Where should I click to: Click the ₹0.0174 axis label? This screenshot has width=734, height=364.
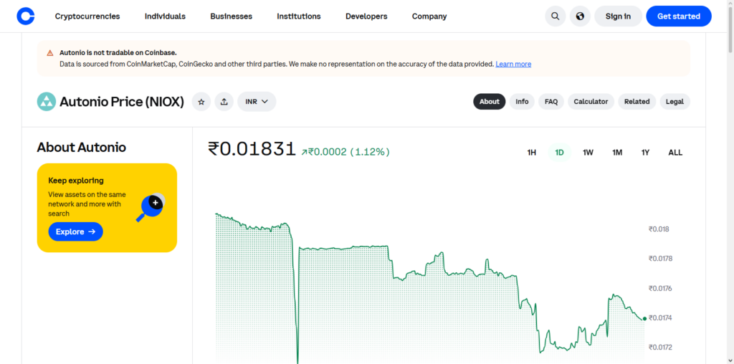(x=660, y=318)
